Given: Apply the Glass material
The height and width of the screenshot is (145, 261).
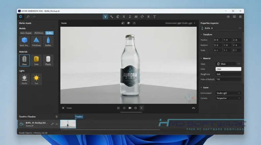Looking at the screenshot, I should pos(24,60).
